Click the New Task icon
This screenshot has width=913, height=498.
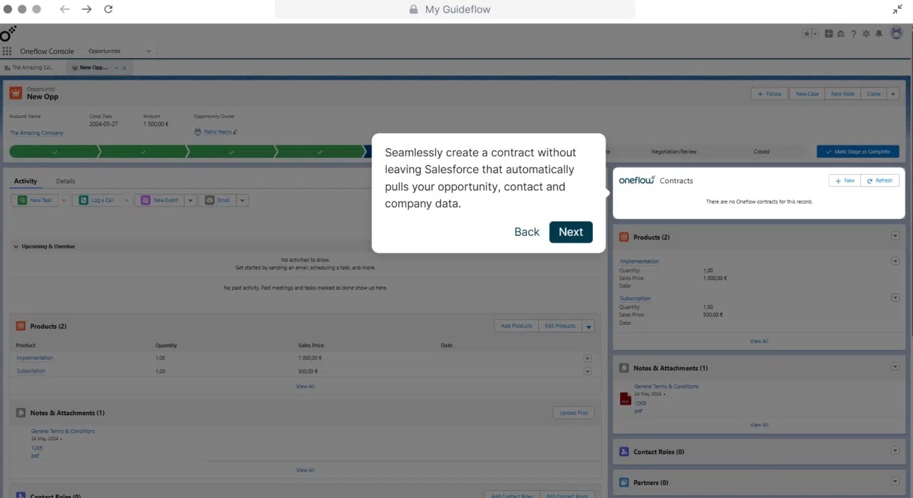pos(21,200)
